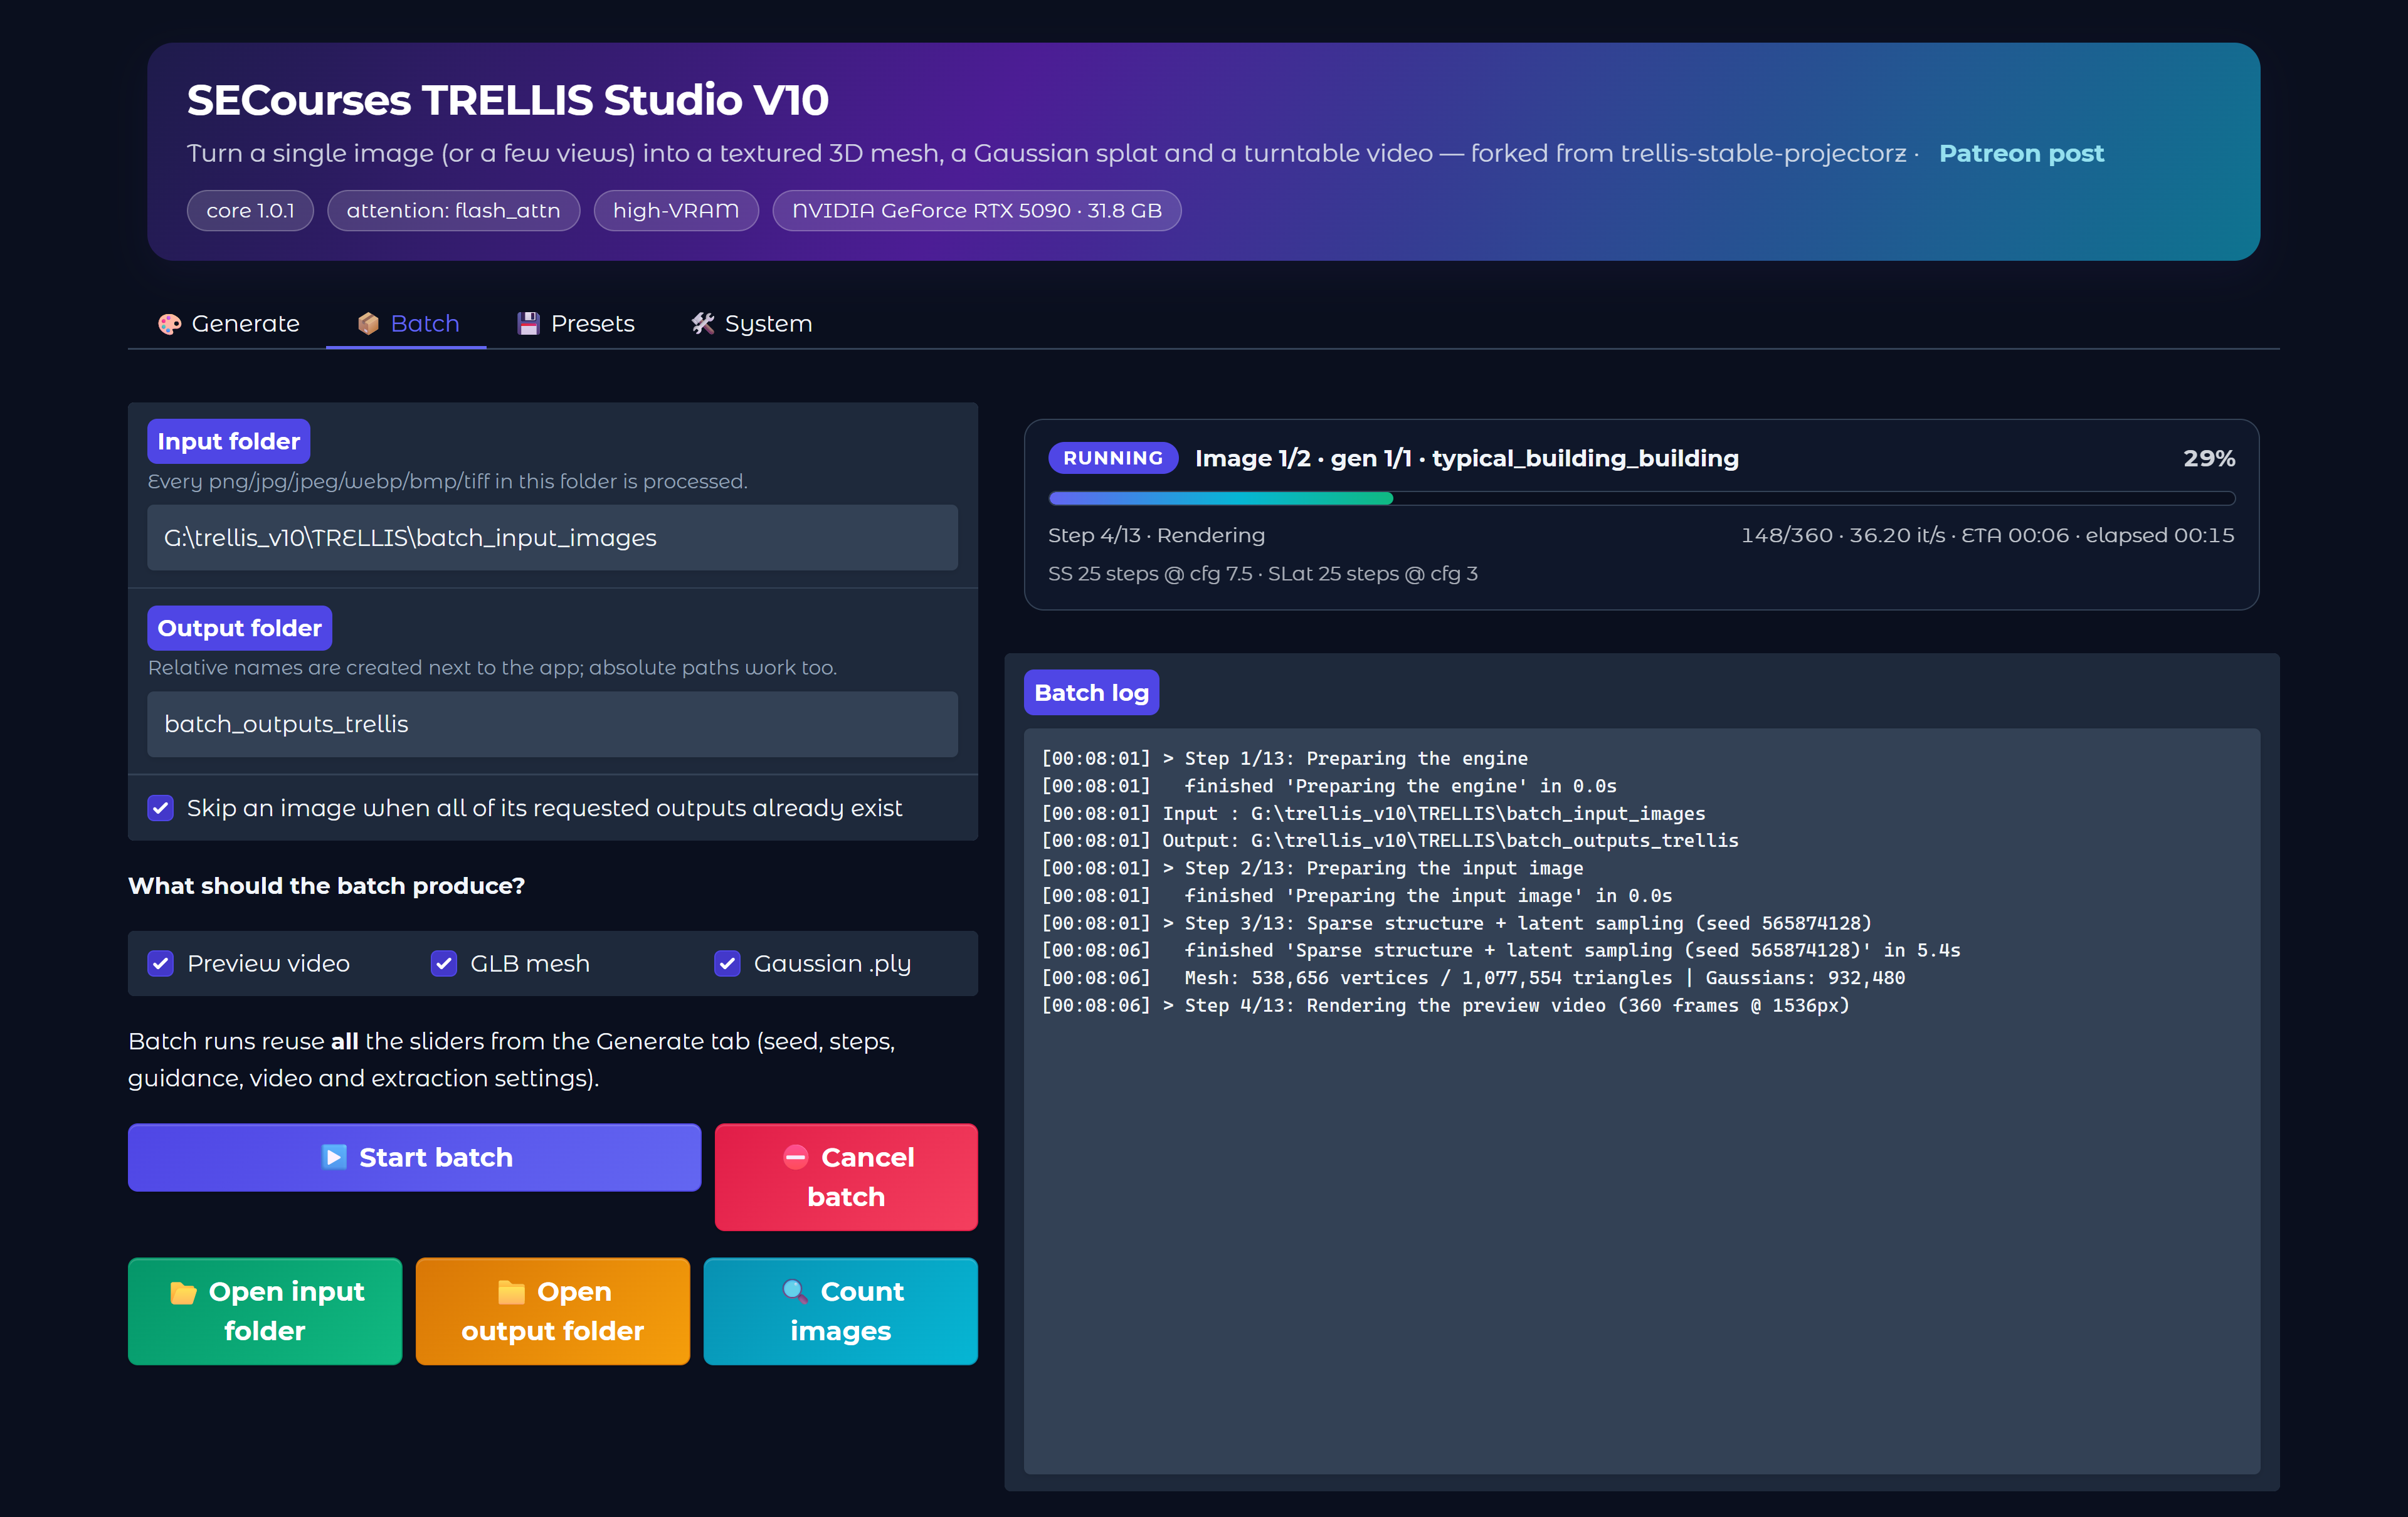Open the input folder
The width and height of the screenshot is (2408, 1517).
[x=265, y=1311]
